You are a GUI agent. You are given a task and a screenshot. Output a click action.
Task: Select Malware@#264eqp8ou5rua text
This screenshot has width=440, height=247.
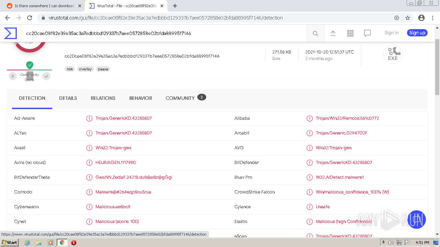[123, 192]
